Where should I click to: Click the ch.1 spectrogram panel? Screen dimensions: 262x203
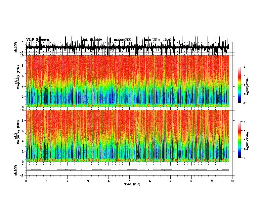click(128, 81)
